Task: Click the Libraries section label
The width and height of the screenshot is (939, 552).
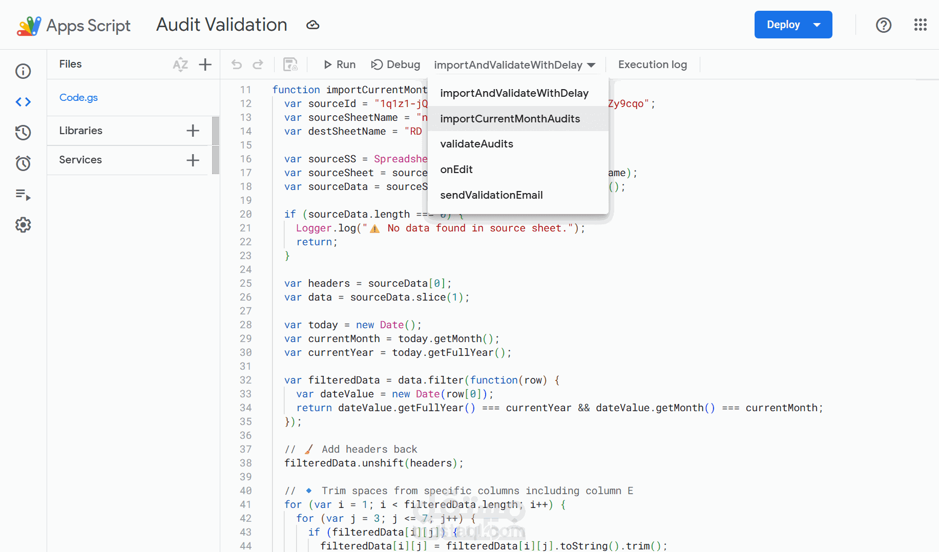Action: click(x=80, y=131)
